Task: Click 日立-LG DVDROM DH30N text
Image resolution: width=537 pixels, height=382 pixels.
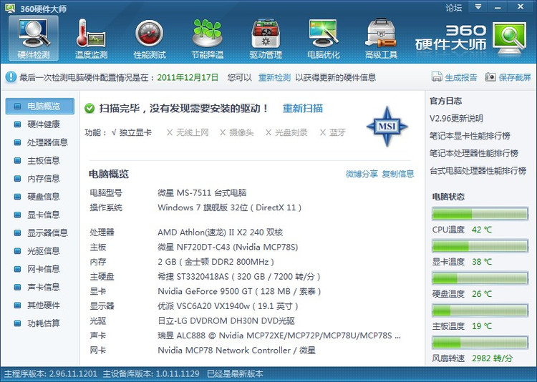Action: click(x=226, y=320)
